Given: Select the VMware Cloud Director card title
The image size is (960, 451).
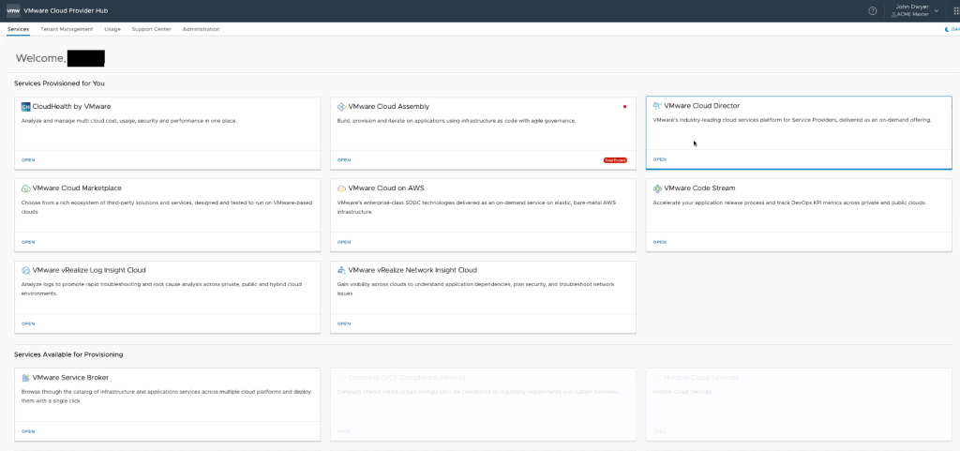Looking at the screenshot, I should click(701, 106).
